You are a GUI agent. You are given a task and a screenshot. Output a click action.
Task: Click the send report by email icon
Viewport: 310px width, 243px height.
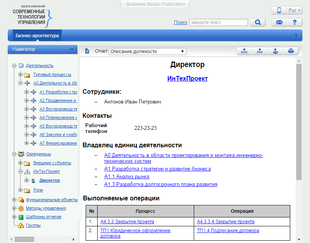275,51
